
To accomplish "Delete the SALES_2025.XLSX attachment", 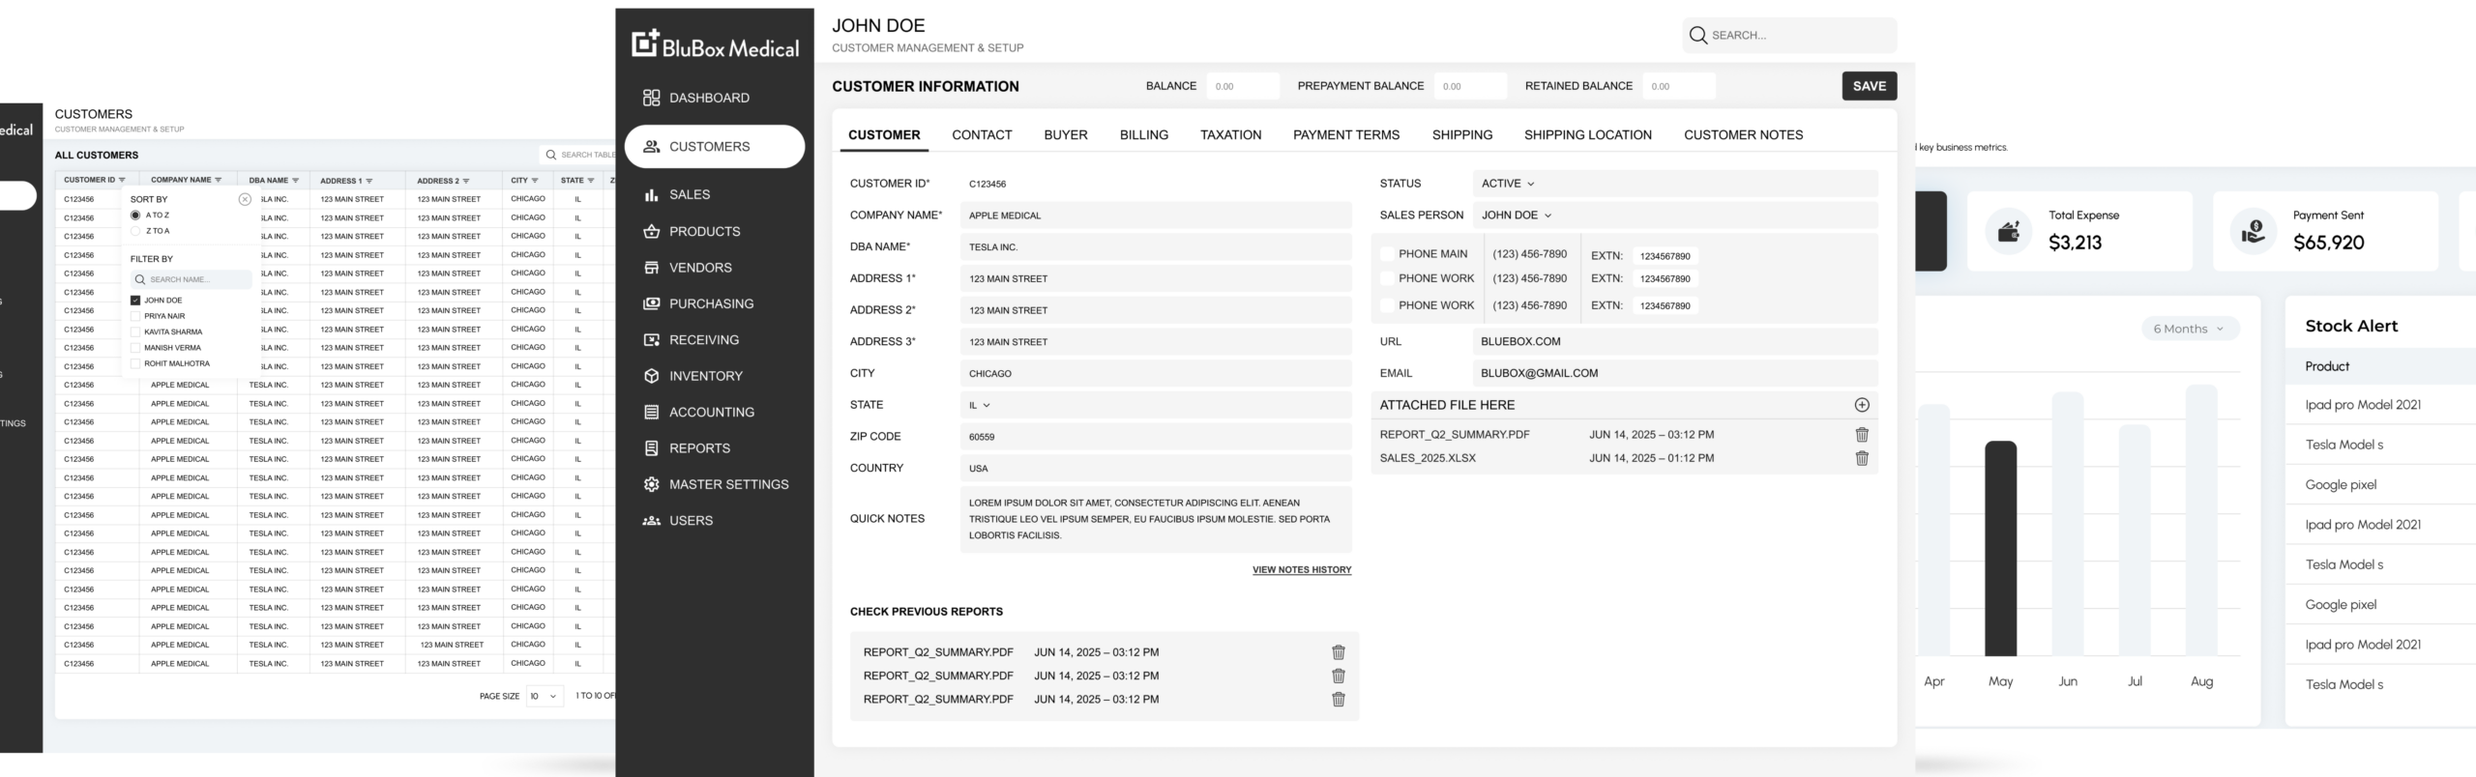I will coord(1861,459).
